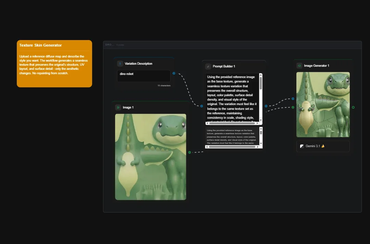Click the Texture Skin Generator info card
Image resolution: width=370 pixels, height=244 pixels.
coord(54,63)
